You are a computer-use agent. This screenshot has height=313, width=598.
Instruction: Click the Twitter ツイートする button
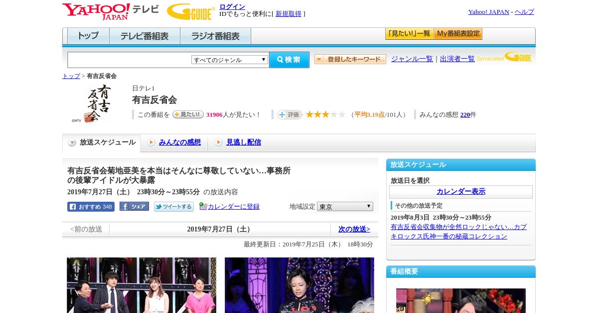[174, 207]
